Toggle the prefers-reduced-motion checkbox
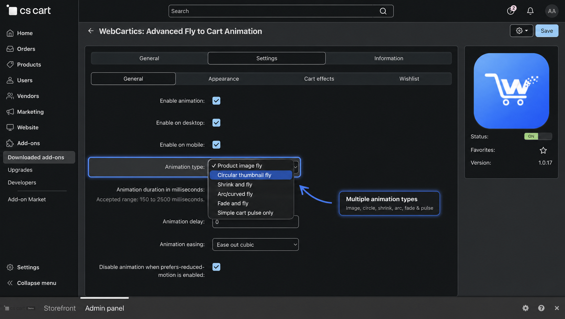Image resolution: width=565 pixels, height=319 pixels. pos(216,267)
